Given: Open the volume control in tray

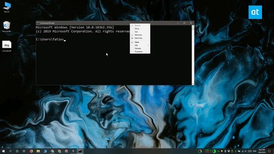Looking at the screenshot, I should point(246,151).
